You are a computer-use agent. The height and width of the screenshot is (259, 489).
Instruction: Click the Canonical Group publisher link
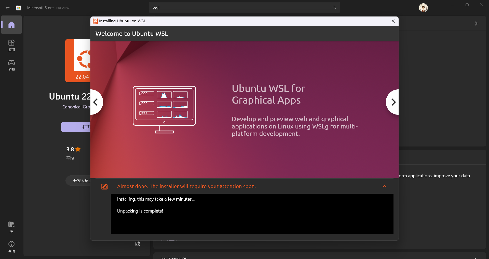[x=76, y=107]
